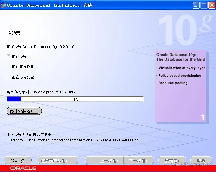The height and width of the screenshot is (172, 216).
Task: Click the Oracle Universal Installer title bar icon
Action: [x=3, y=5]
